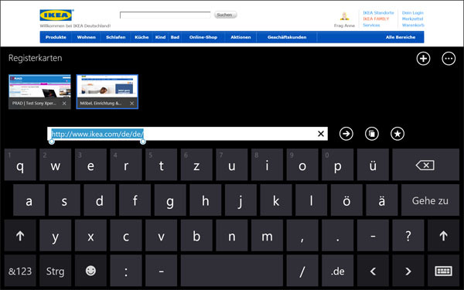Open the tab options ellipsis menu
Viewport: 464px width, 290px height.
click(x=449, y=59)
